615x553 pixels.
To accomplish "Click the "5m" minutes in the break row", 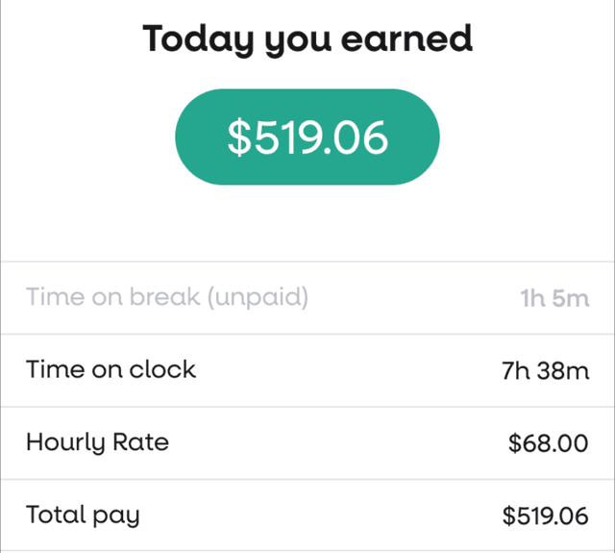I will (x=570, y=298).
